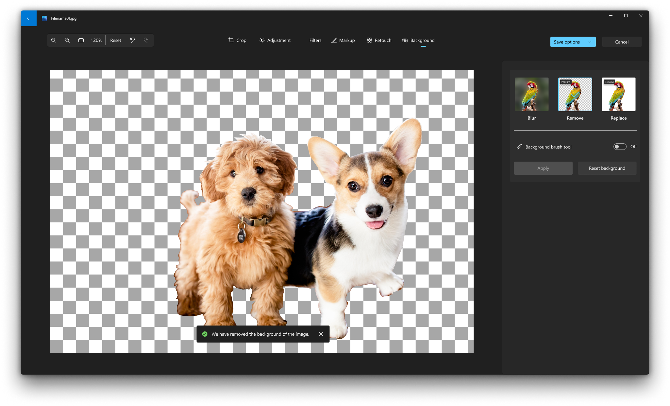Select the Background tool
This screenshot has height=406, width=670.
[x=418, y=40]
